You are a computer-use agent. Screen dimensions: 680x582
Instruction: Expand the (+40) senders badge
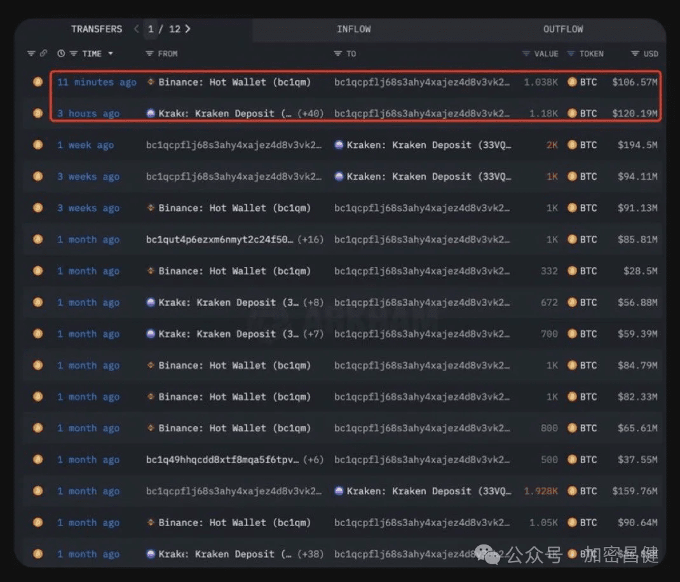(311, 113)
